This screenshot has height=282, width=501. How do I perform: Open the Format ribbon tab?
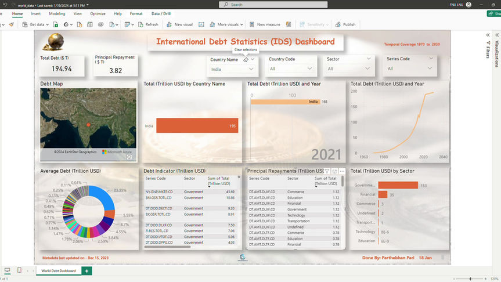click(136, 14)
